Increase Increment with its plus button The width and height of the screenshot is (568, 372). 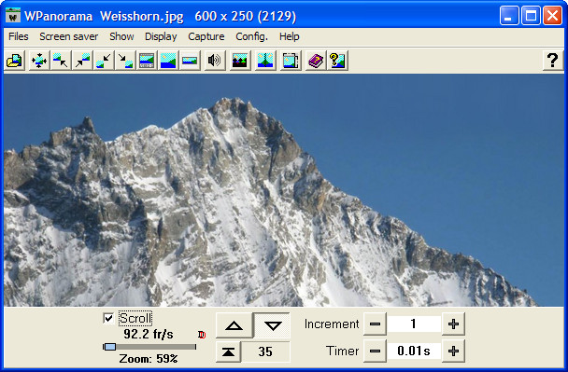click(453, 324)
